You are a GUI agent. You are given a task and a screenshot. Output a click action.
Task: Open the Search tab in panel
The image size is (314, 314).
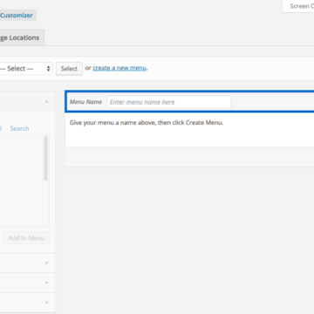19,128
